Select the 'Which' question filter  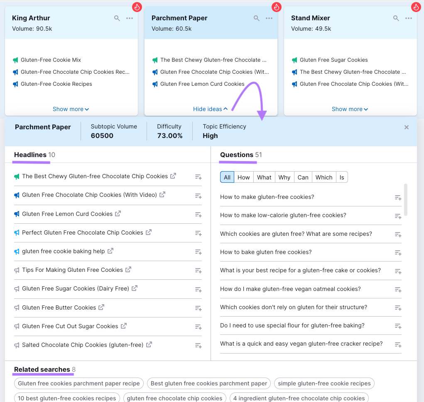coord(324,177)
